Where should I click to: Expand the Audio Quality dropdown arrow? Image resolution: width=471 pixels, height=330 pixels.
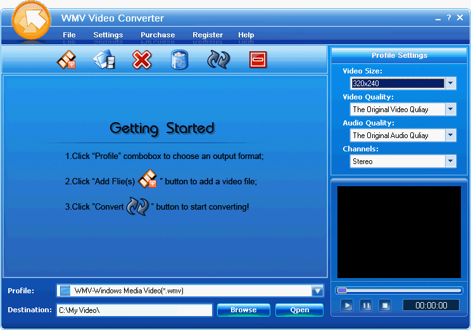(x=451, y=136)
